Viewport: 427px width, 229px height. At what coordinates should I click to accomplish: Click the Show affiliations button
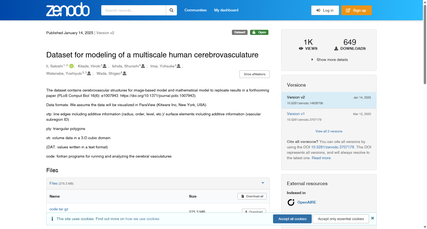[x=254, y=74]
